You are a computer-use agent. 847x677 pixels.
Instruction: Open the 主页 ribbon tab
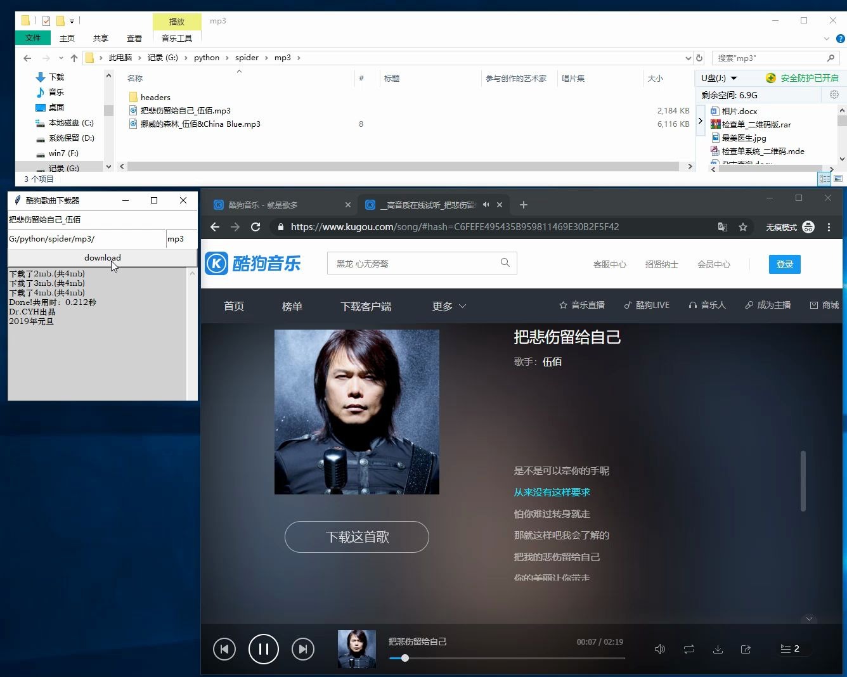[67, 38]
